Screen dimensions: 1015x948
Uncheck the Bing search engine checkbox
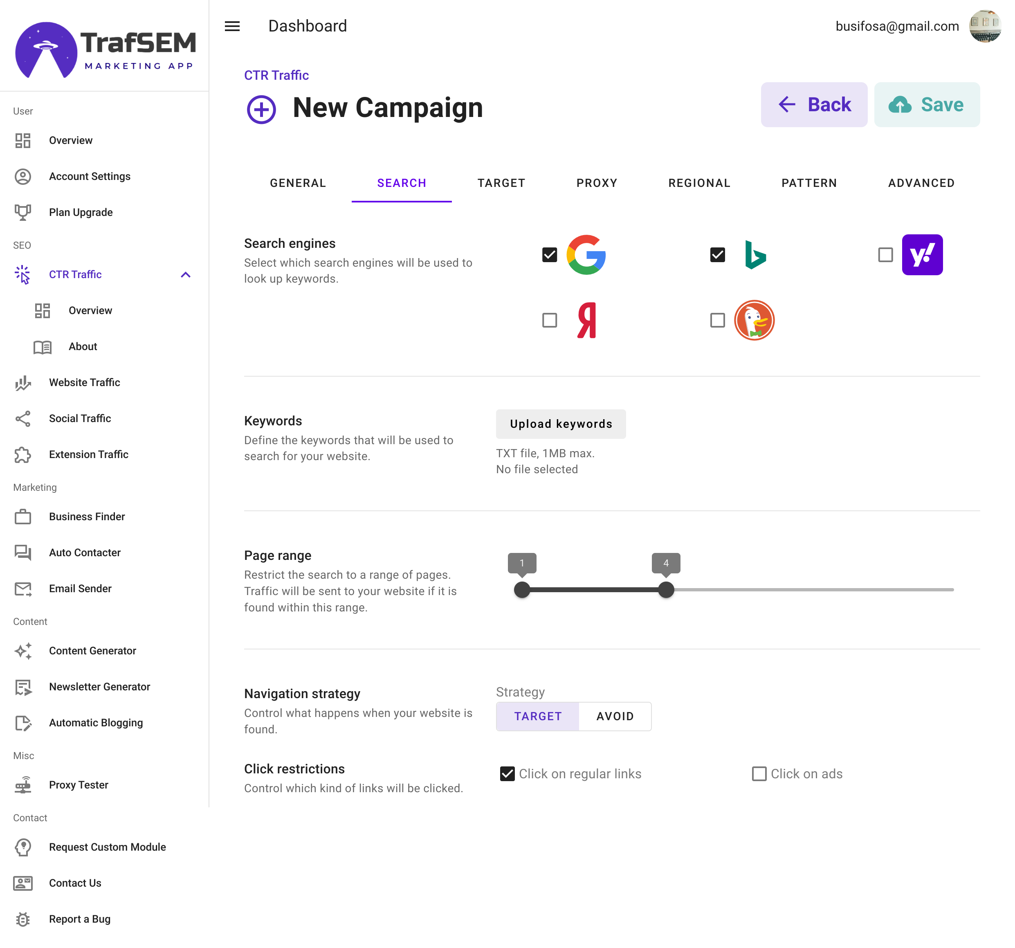click(x=717, y=255)
